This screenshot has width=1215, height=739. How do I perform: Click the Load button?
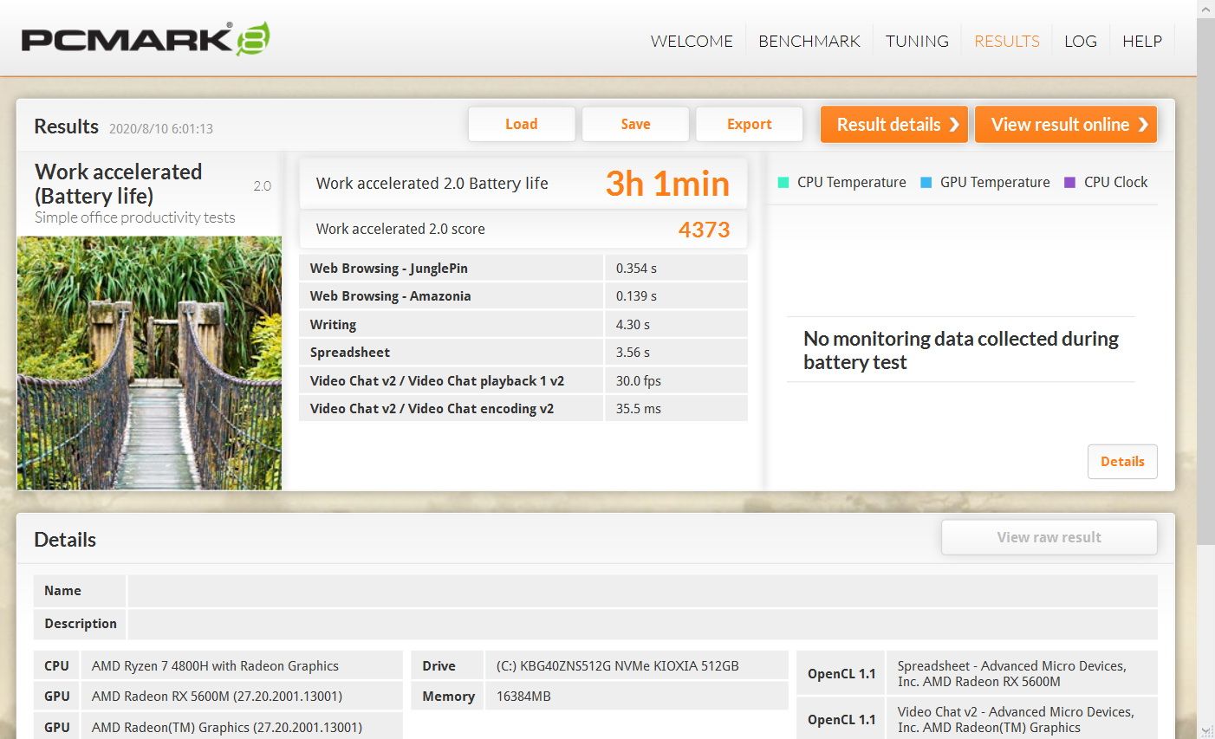tap(522, 124)
